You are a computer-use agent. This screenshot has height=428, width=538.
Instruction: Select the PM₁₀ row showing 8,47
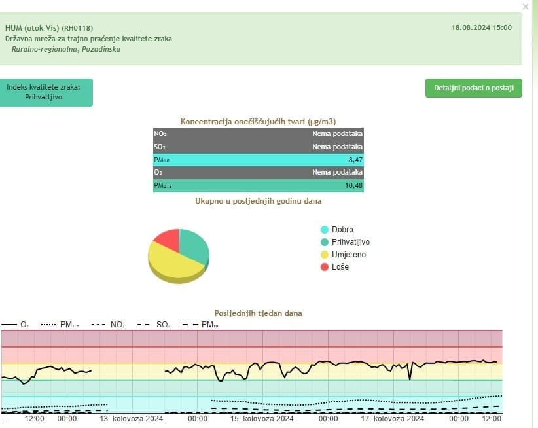pyautogui.click(x=258, y=159)
